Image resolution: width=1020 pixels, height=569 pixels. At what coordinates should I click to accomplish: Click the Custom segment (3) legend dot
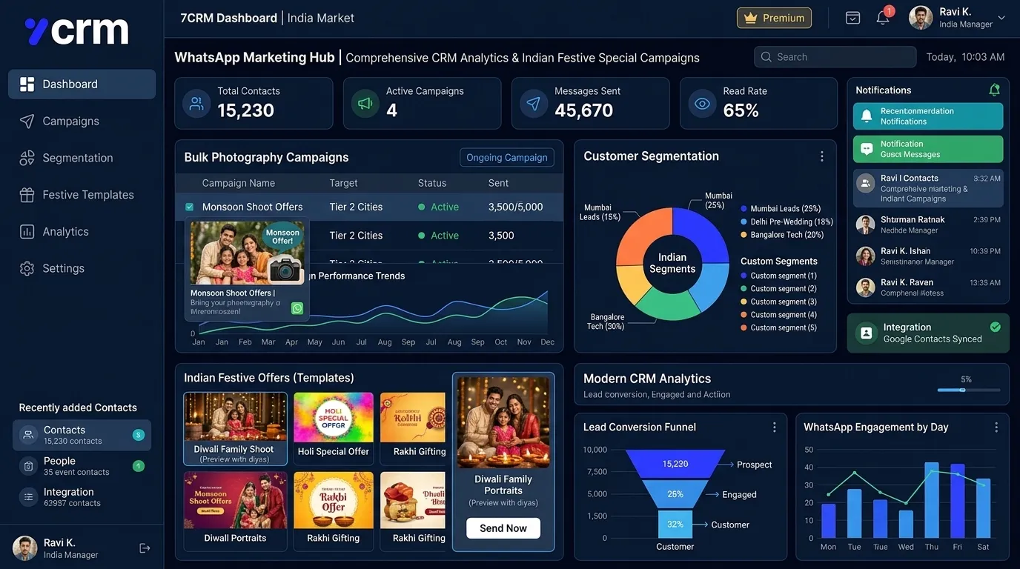(744, 302)
